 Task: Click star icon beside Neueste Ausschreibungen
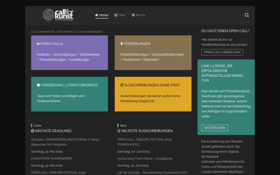[119, 131]
